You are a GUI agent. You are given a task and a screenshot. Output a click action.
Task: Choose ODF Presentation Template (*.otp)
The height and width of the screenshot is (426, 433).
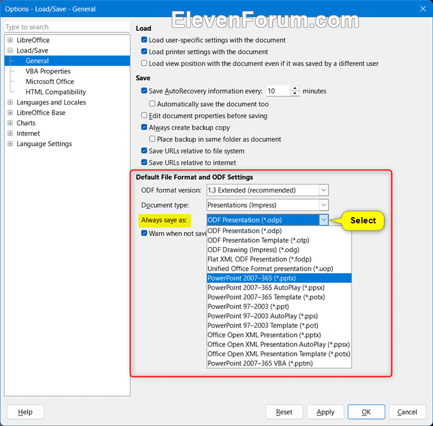[x=279, y=240]
